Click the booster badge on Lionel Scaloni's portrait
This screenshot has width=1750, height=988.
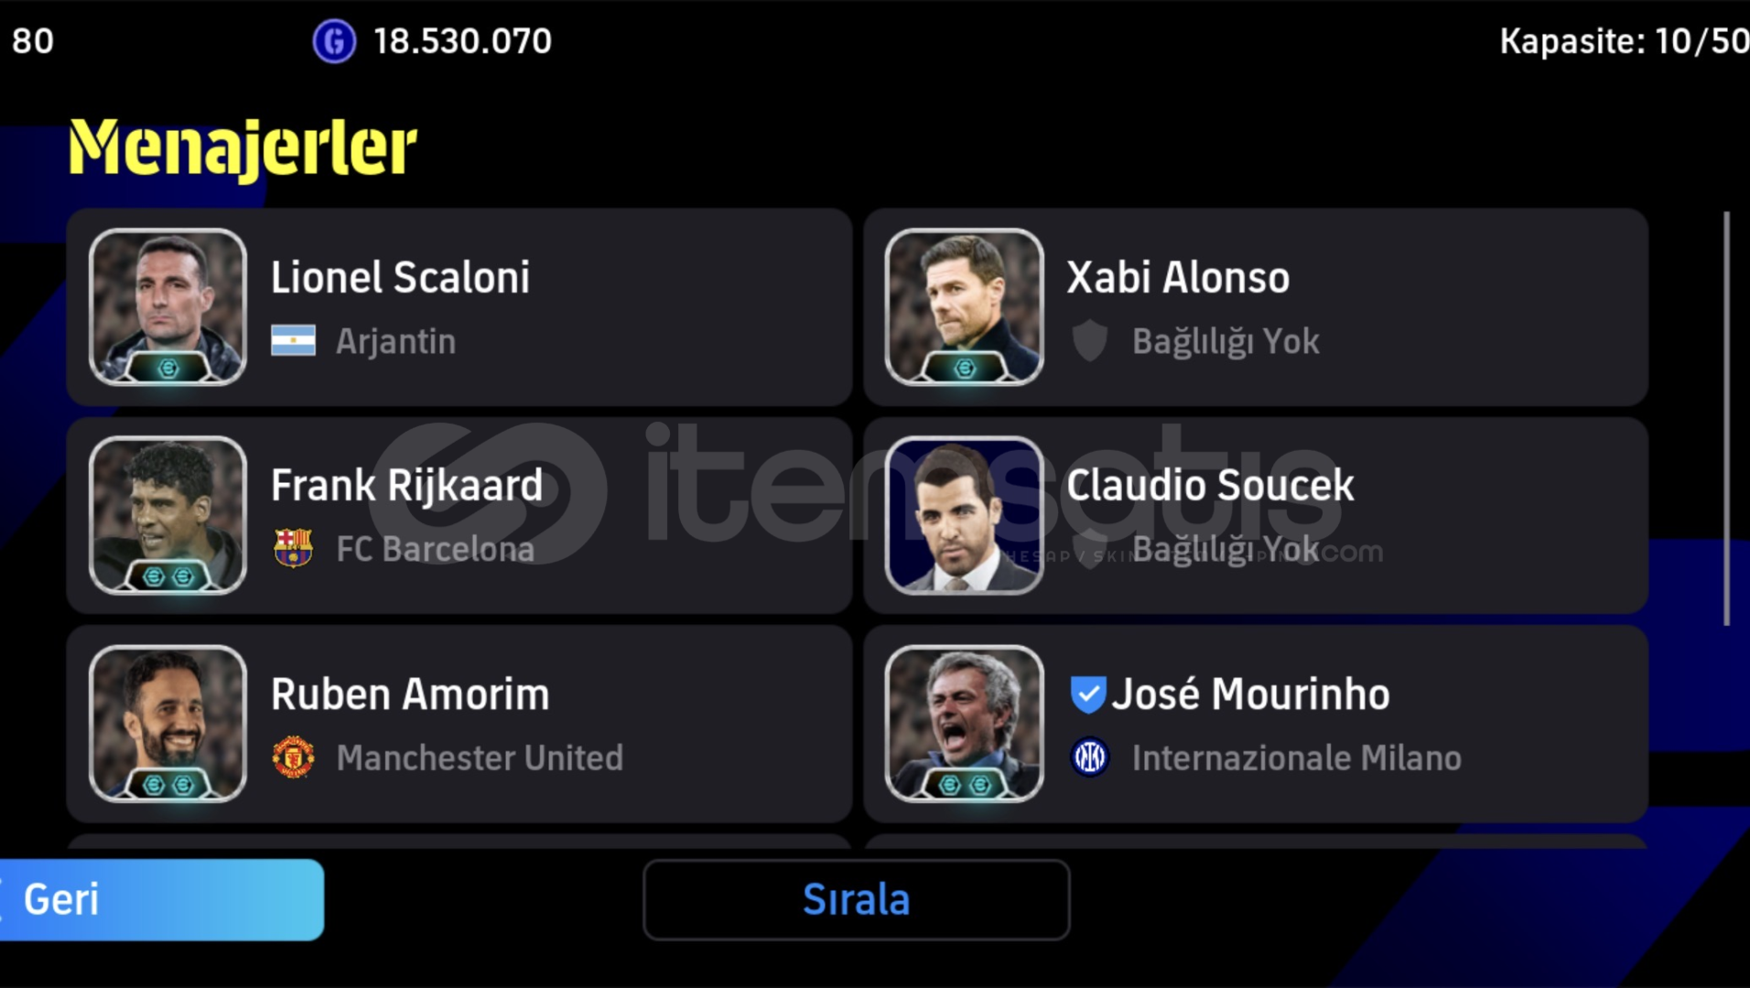click(x=168, y=369)
